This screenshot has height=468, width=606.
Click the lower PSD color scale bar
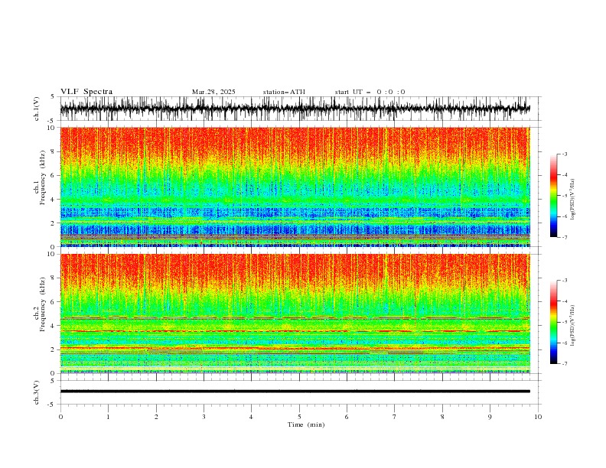(553, 322)
